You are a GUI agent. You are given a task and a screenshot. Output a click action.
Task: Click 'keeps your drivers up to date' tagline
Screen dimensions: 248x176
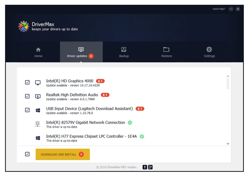pyautogui.click(x=55, y=29)
